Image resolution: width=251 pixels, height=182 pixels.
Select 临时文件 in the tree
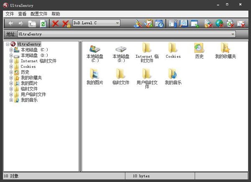[x=29, y=89]
